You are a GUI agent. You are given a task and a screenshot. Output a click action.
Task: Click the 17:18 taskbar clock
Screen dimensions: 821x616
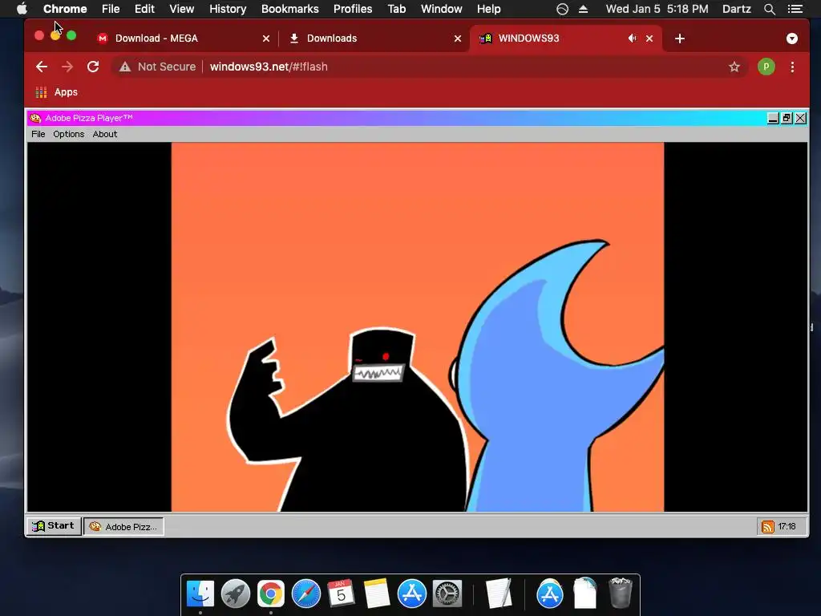(x=787, y=526)
